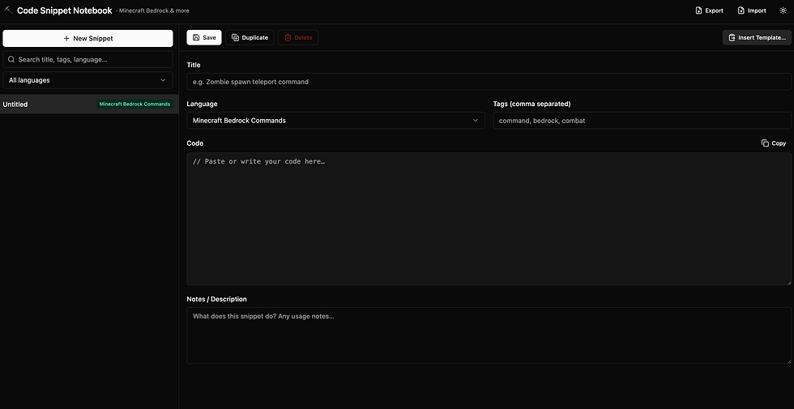The width and height of the screenshot is (794, 409).
Task: Click the Tags input field
Action: tap(642, 121)
